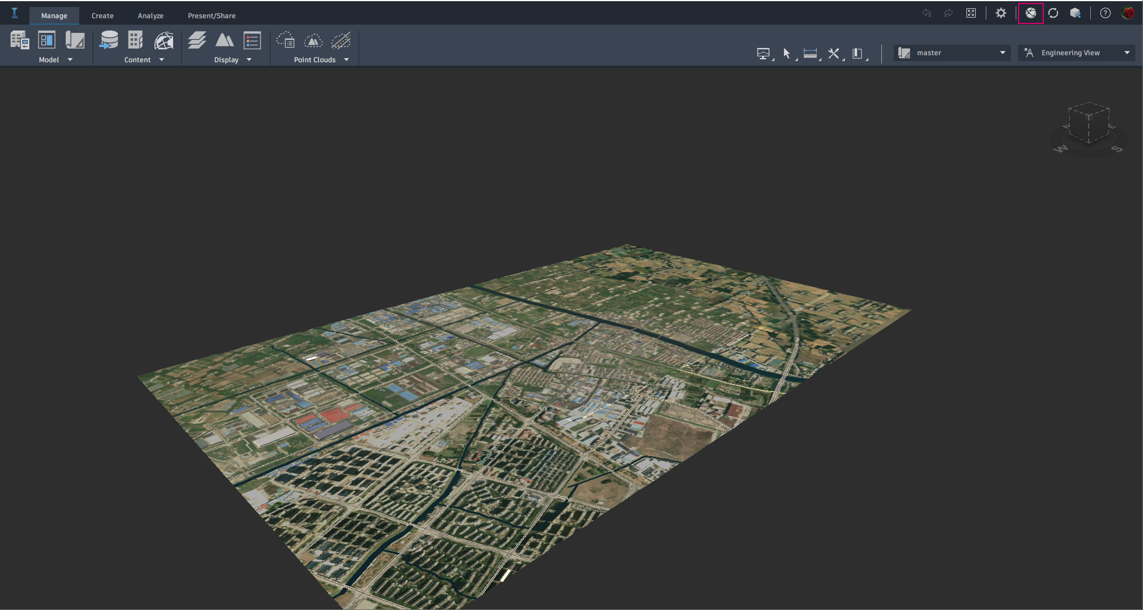Image resolution: width=1143 pixels, height=610 pixels.
Task: Switch to the Create tab
Action: pos(103,16)
